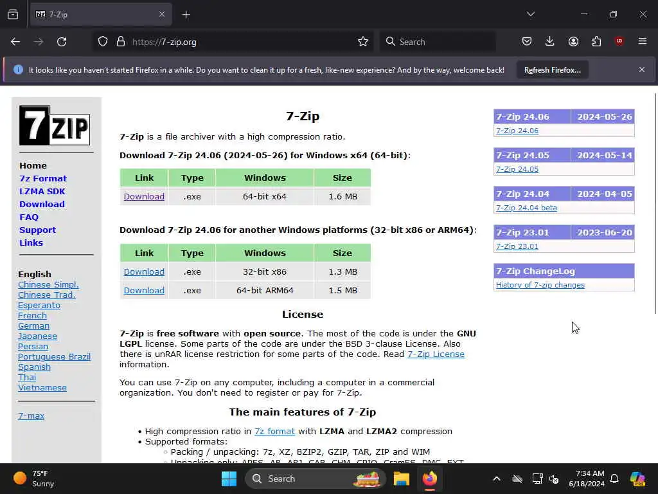Switch language to Chinese Simpl.
This screenshot has height=494, width=658.
click(48, 285)
